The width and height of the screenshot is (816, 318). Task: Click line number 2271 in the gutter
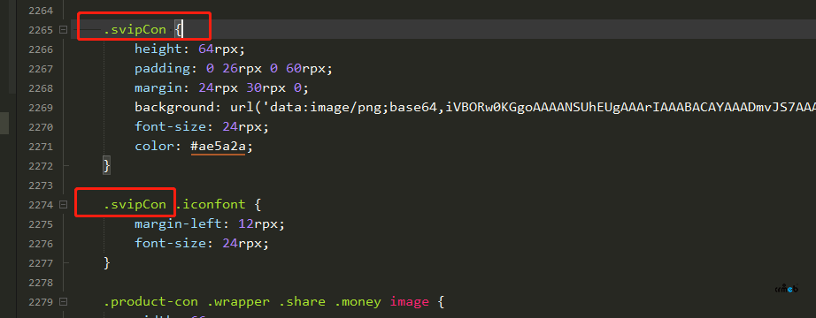[x=42, y=147]
